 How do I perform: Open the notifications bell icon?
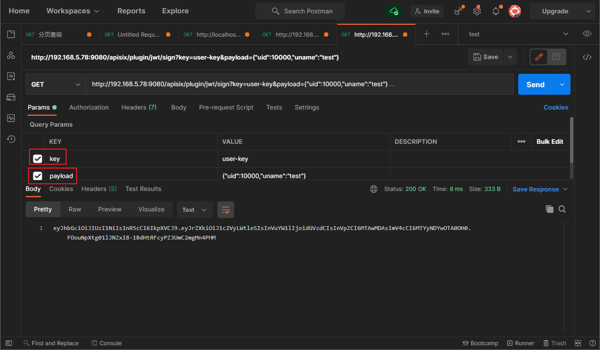[x=496, y=11]
